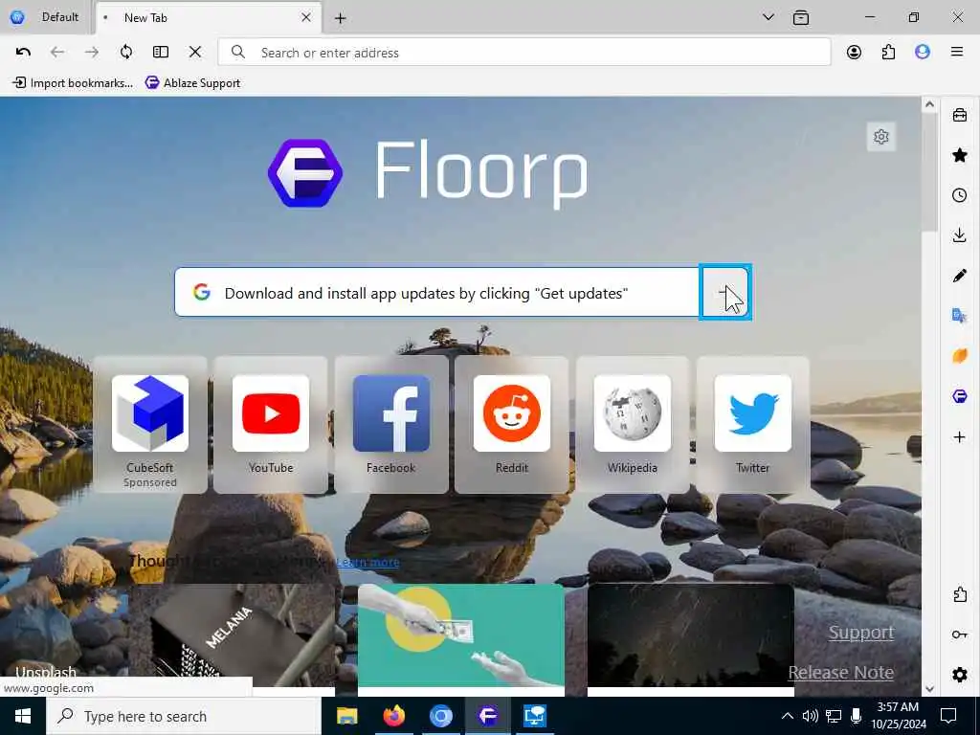The height and width of the screenshot is (735, 980).
Task: Click the Unsplash credit link
Action: tap(46, 673)
